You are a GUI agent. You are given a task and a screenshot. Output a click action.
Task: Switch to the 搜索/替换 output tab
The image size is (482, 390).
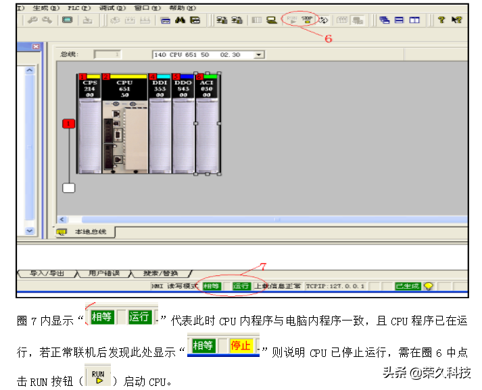[x=160, y=273]
